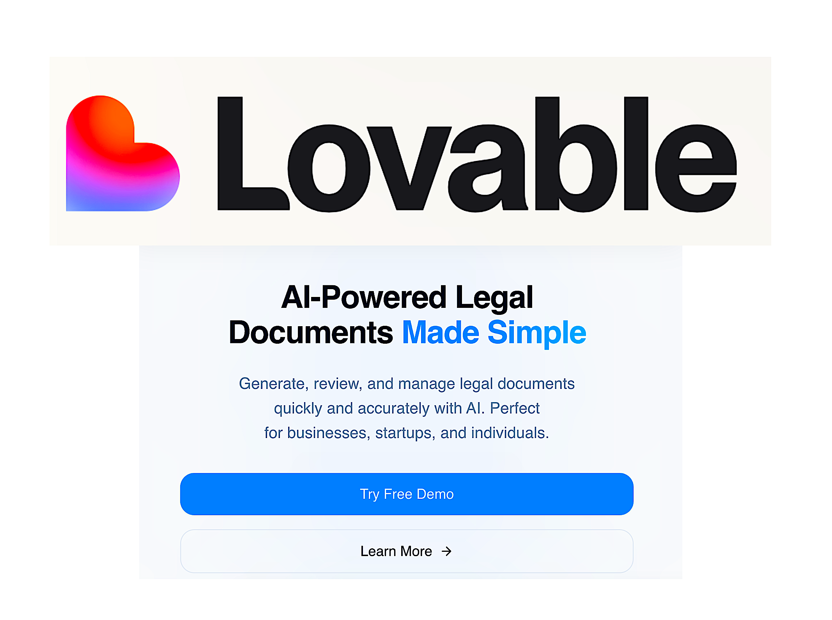Click the arrow icon beside Learn More
The width and height of the screenshot is (832, 620).
pyautogui.click(x=446, y=551)
